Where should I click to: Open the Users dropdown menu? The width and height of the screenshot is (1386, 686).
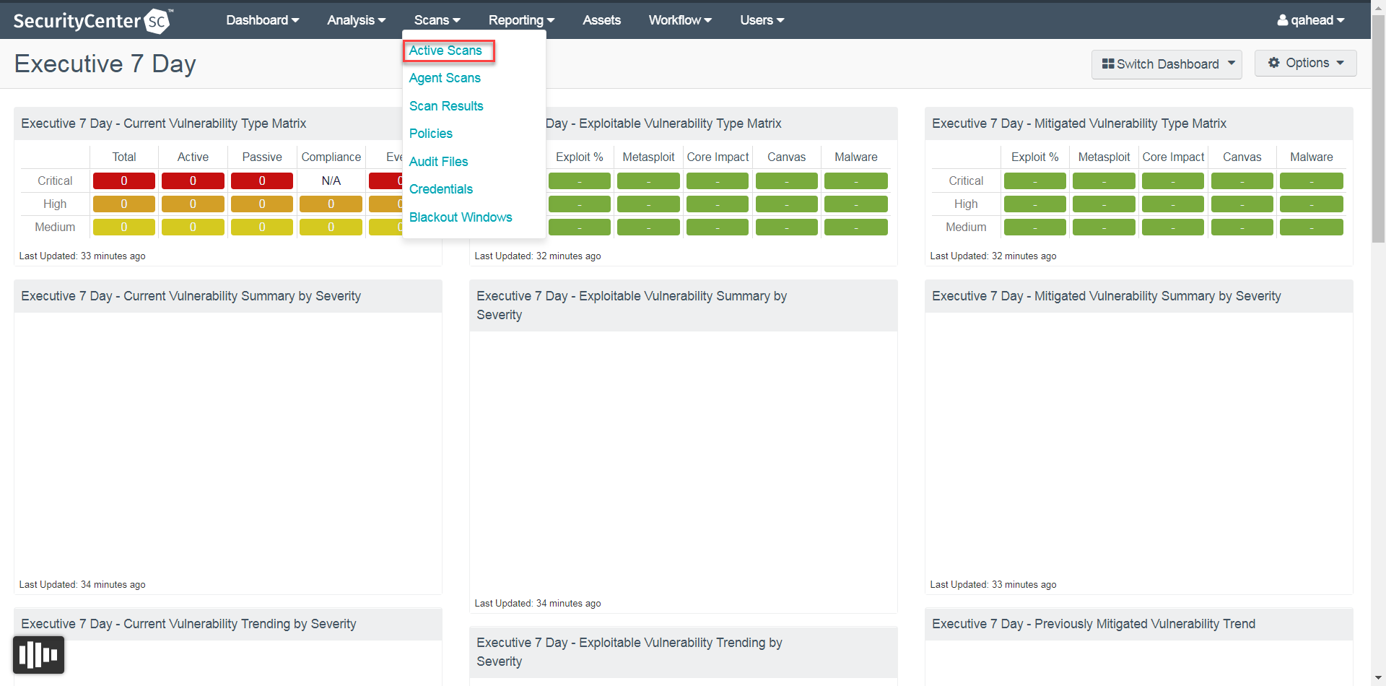point(762,20)
